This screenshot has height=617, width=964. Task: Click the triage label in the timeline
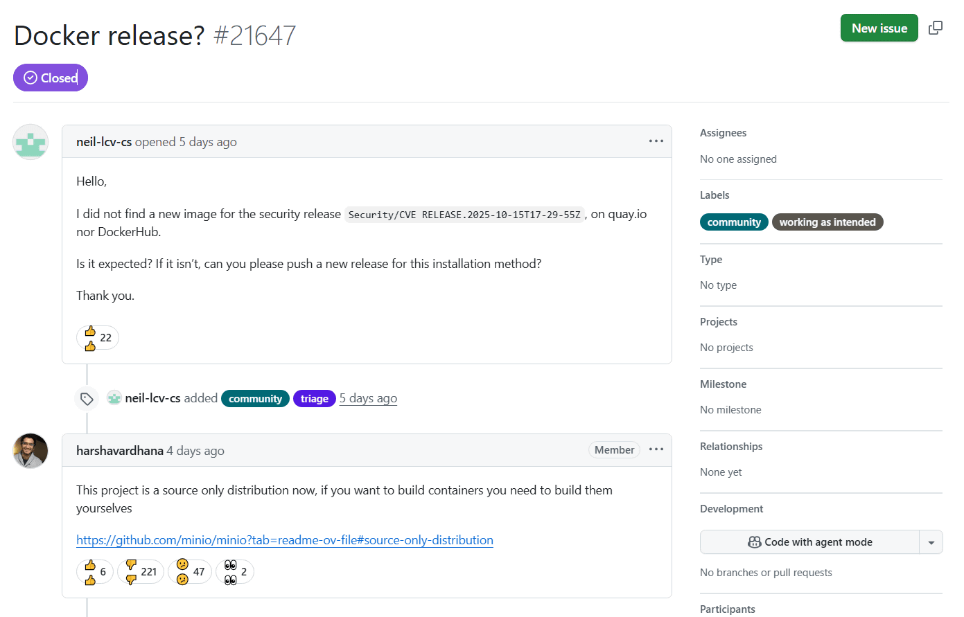[x=314, y=398]
